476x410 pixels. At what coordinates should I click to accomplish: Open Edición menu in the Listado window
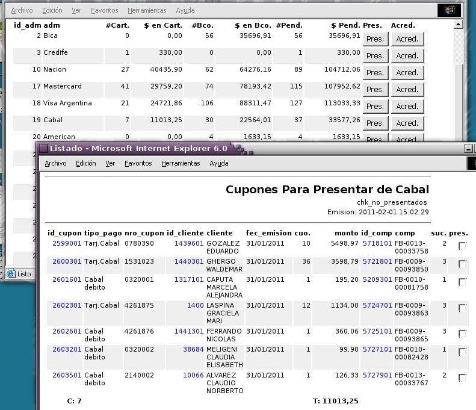click(86, 163)
